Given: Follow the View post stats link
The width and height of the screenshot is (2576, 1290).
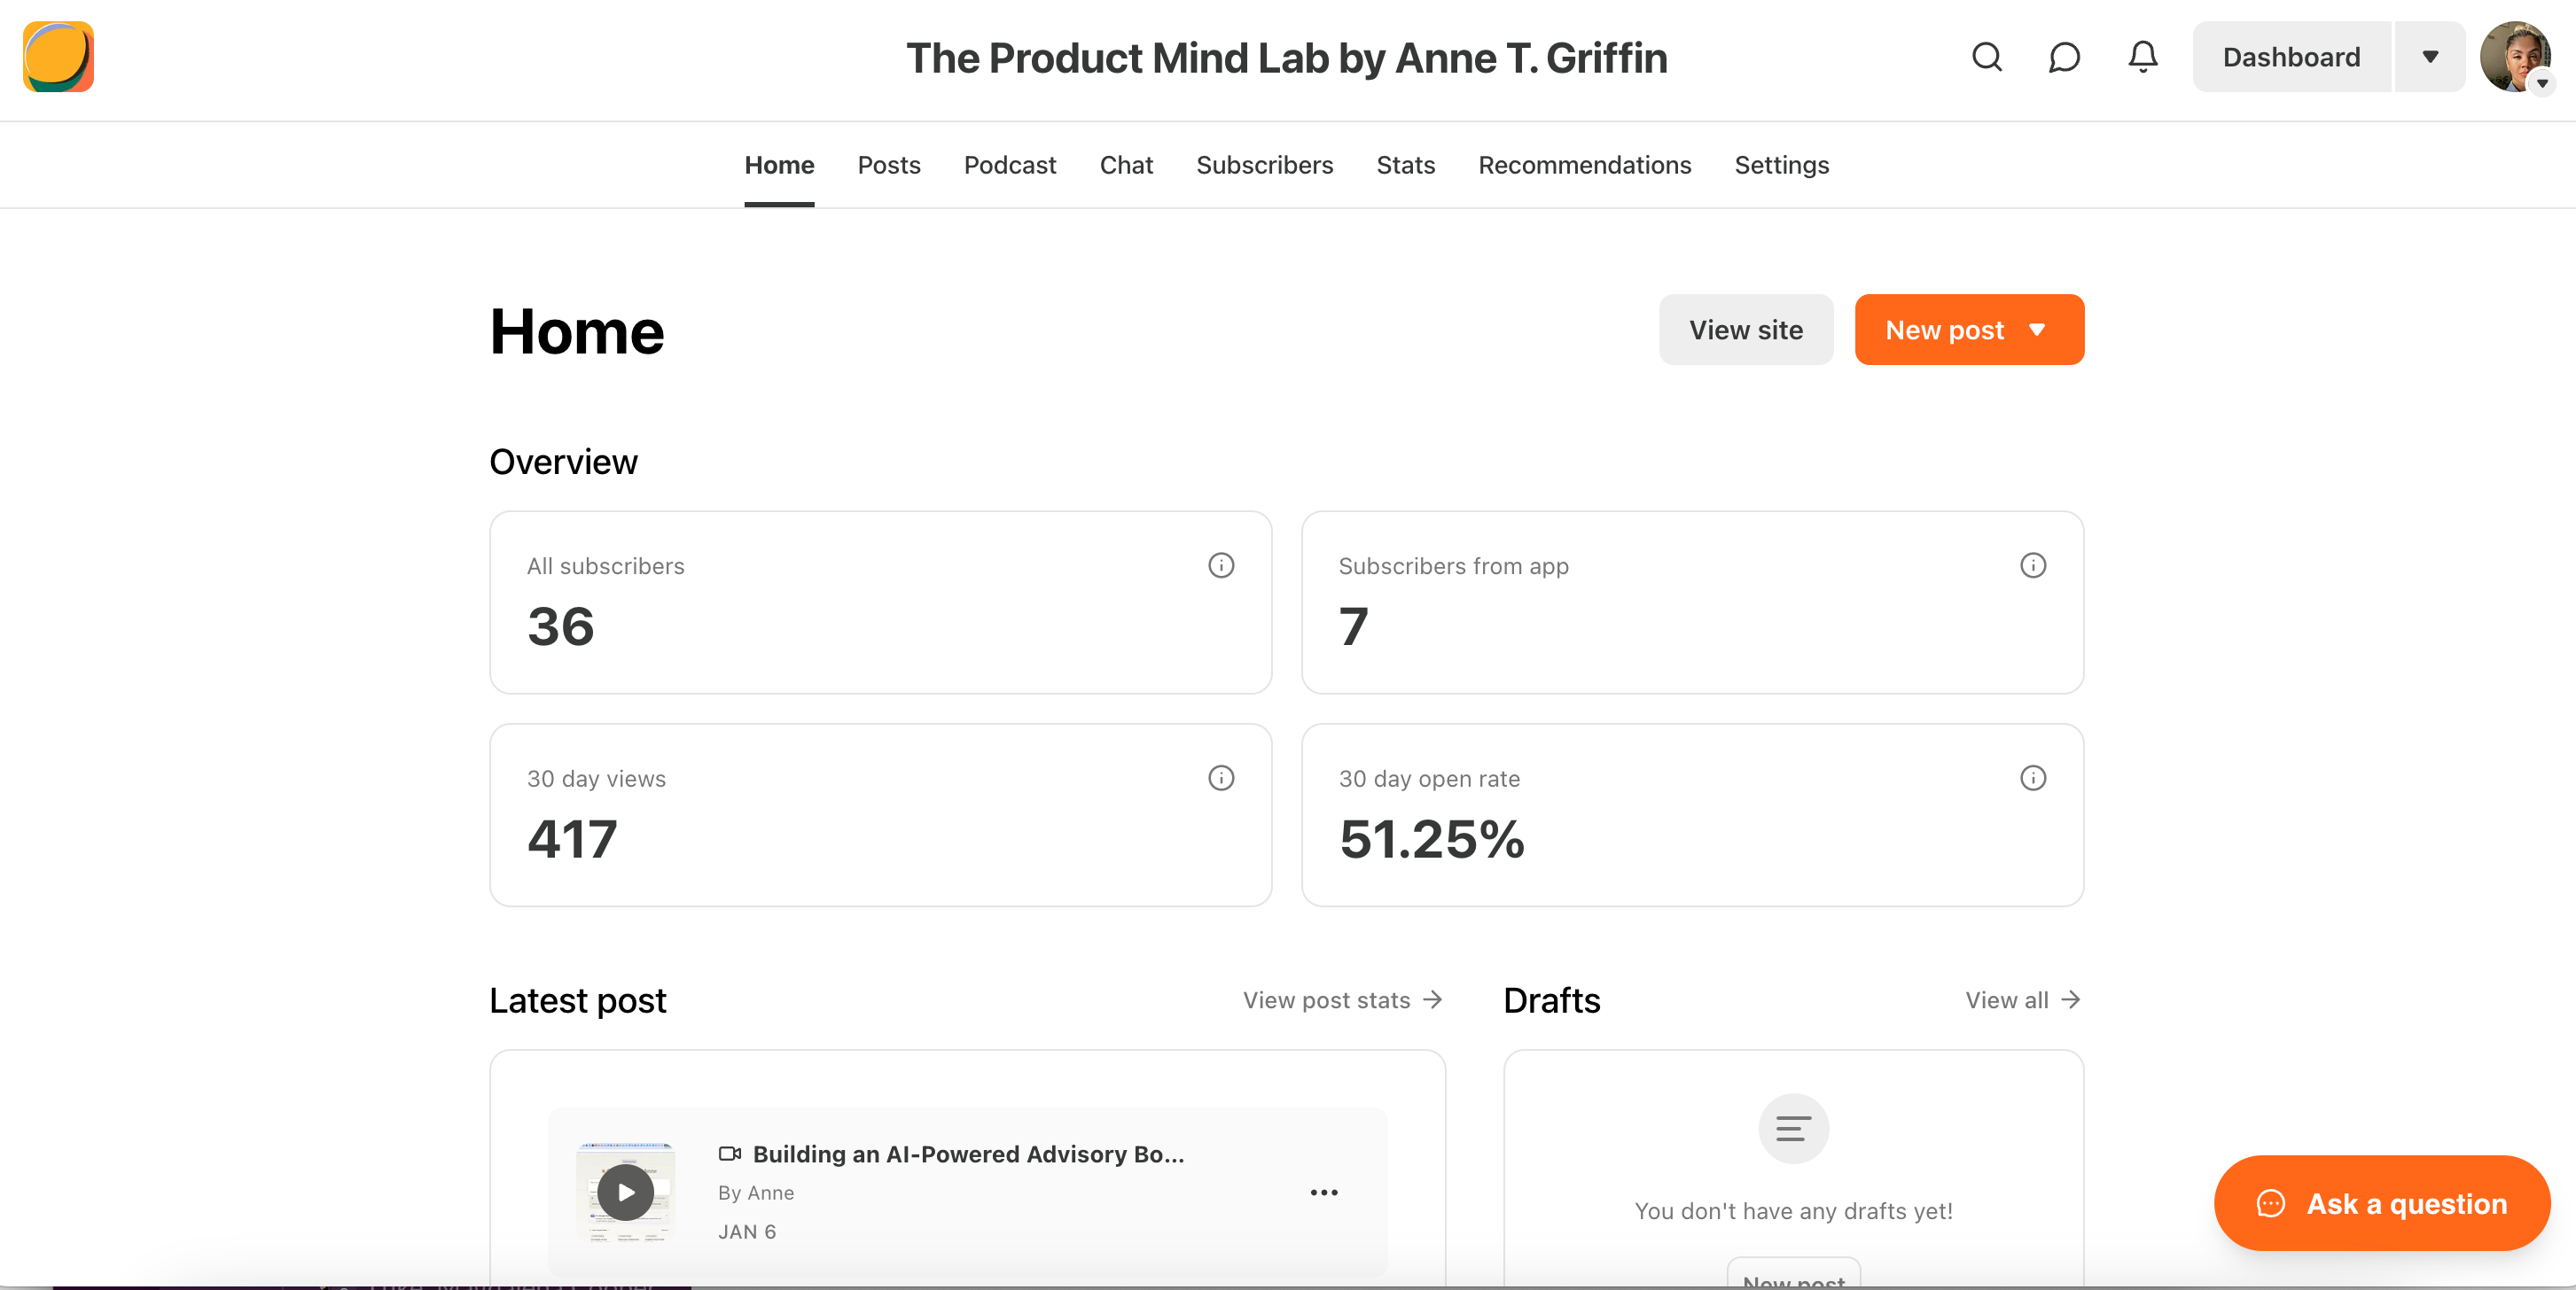Looking at the screenshot, I should [1341, 1000].
